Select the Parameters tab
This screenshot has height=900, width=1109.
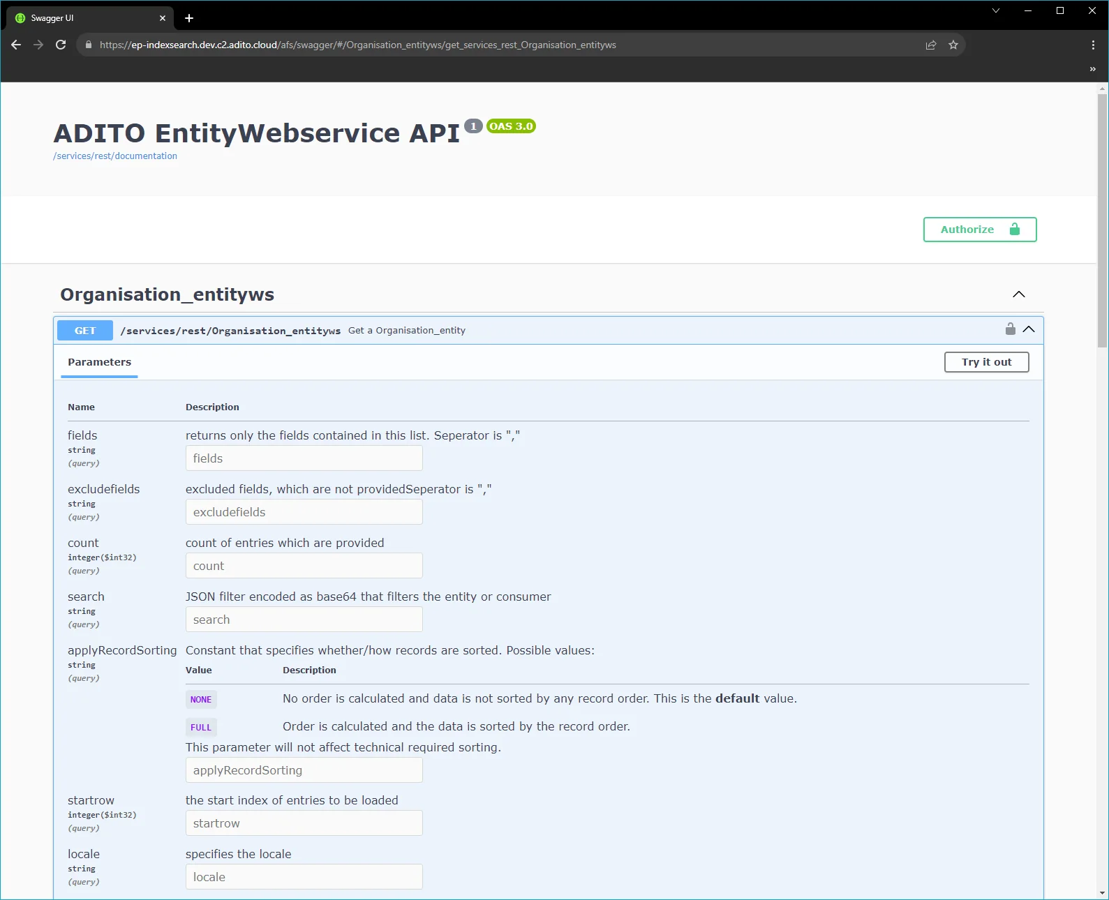[x=99, y=362]
